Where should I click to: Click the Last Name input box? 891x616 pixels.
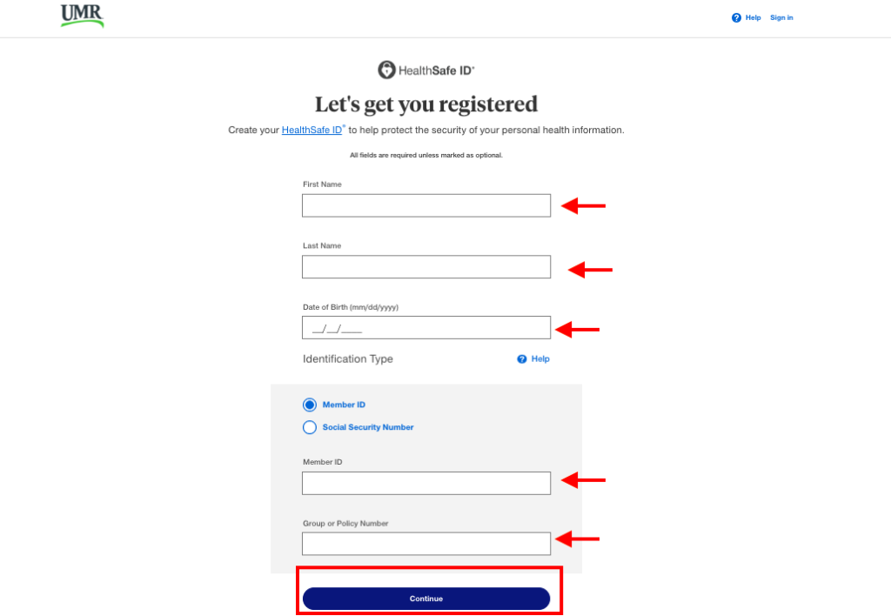[x=425, y=266]
